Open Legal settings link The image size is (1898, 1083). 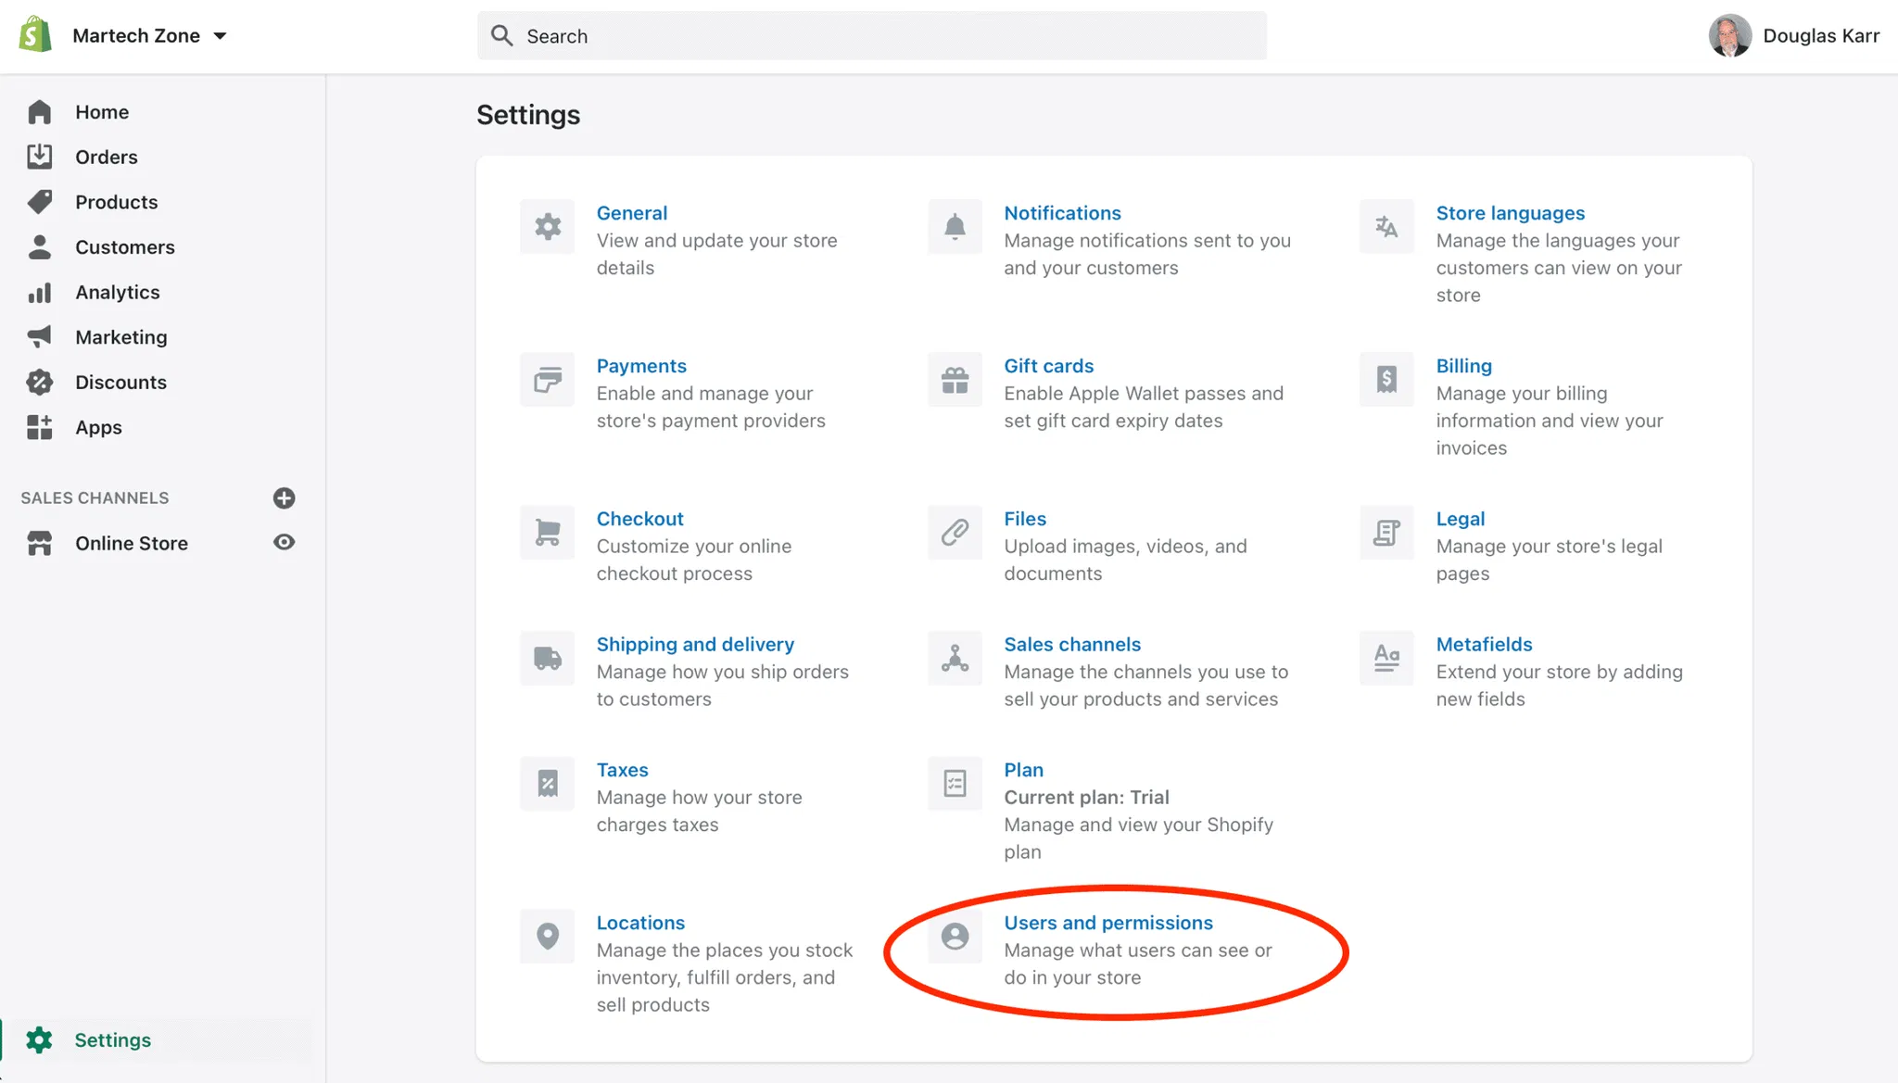pyautogui.click(x=1460, y=519)
